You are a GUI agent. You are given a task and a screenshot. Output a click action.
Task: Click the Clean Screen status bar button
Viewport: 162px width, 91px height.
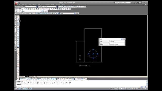point(145,88)
